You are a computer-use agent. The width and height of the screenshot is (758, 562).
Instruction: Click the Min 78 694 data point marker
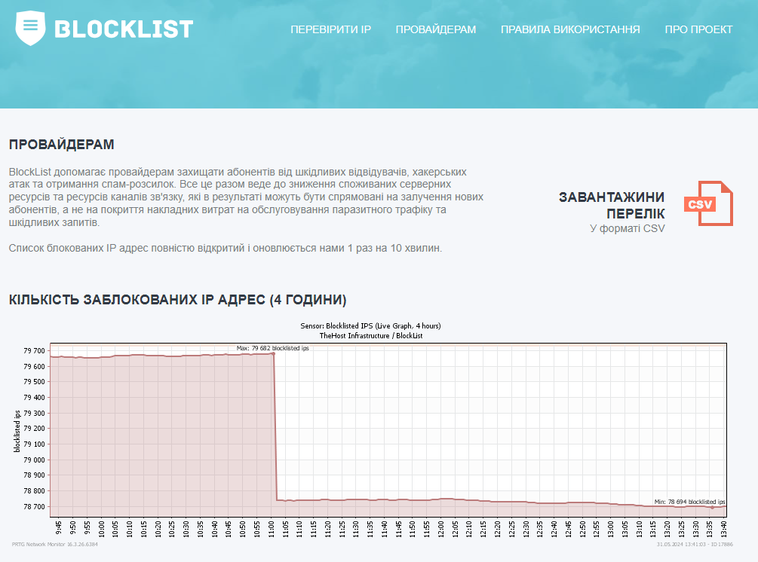coord(712,508)
